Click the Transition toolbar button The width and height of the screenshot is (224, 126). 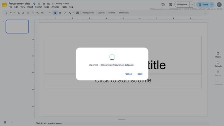124,13
